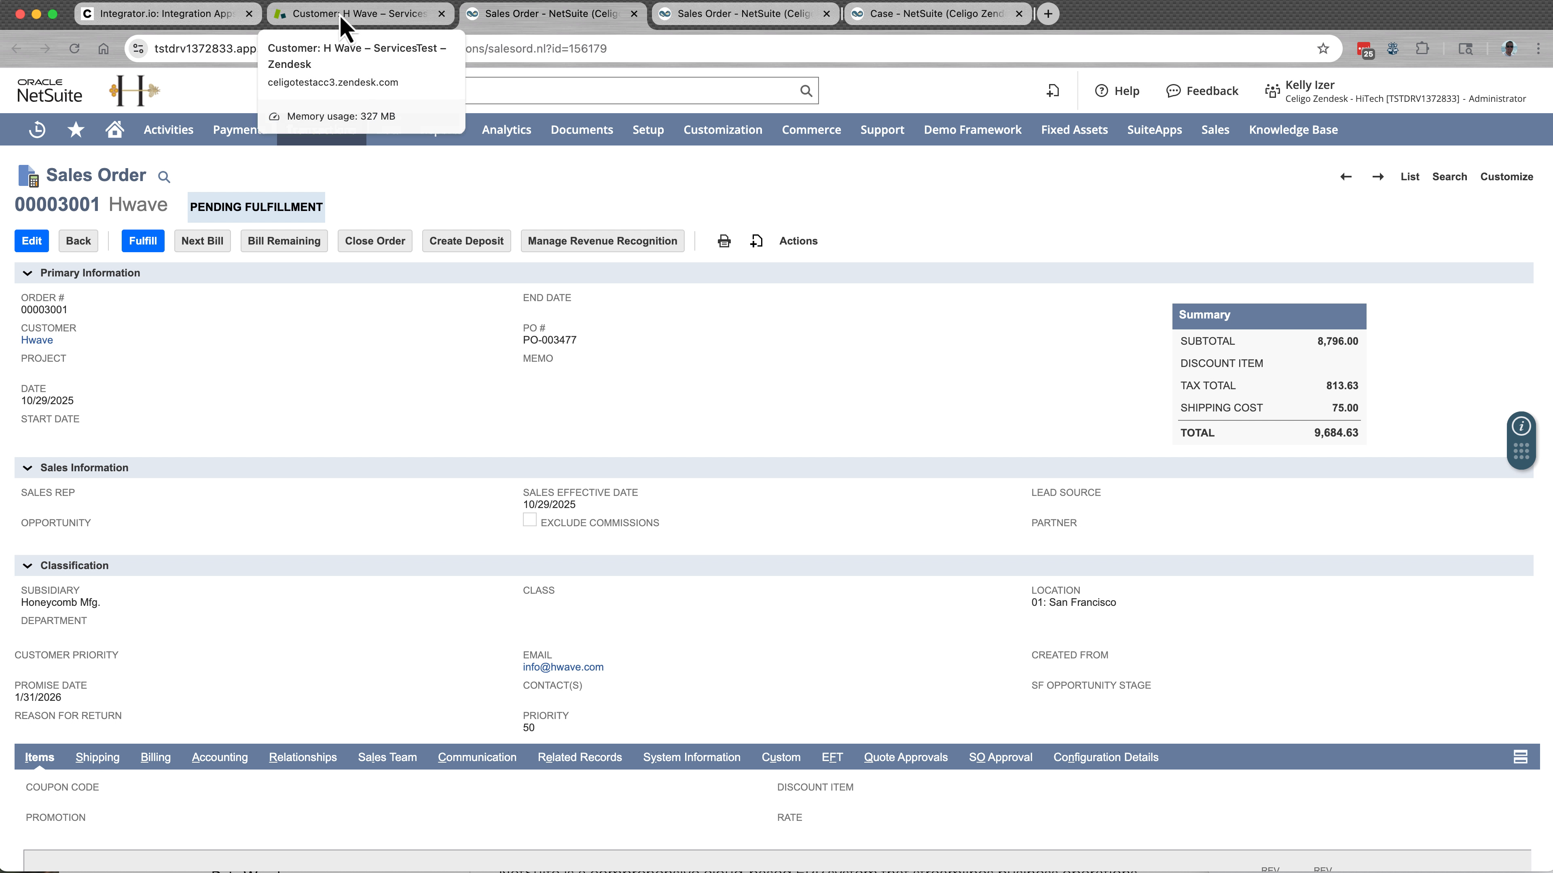Open search icon beside Sales Order title
The image size is (1553, 873).
(164, 177)
